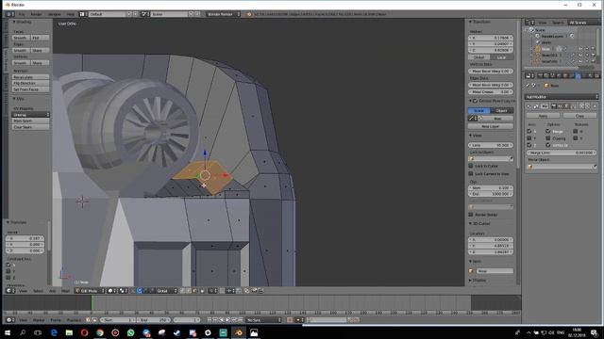
Task: Open the File menu
Action: pyautogui.click(x=22, y=14)
